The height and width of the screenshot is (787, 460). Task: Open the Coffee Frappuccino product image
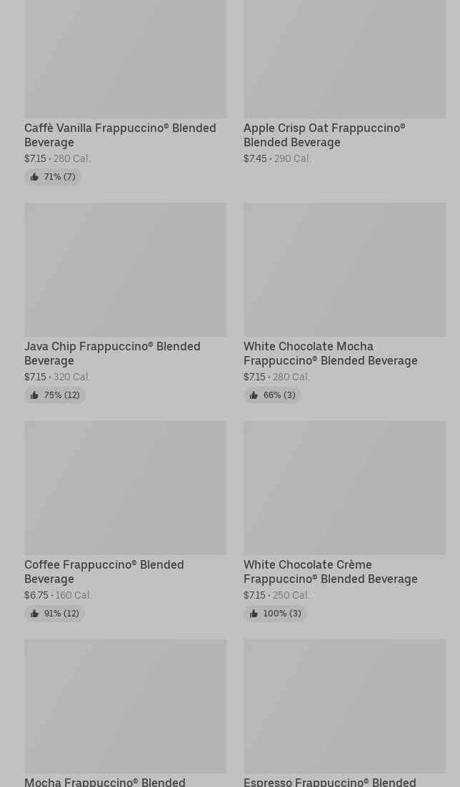pos(125,488)
